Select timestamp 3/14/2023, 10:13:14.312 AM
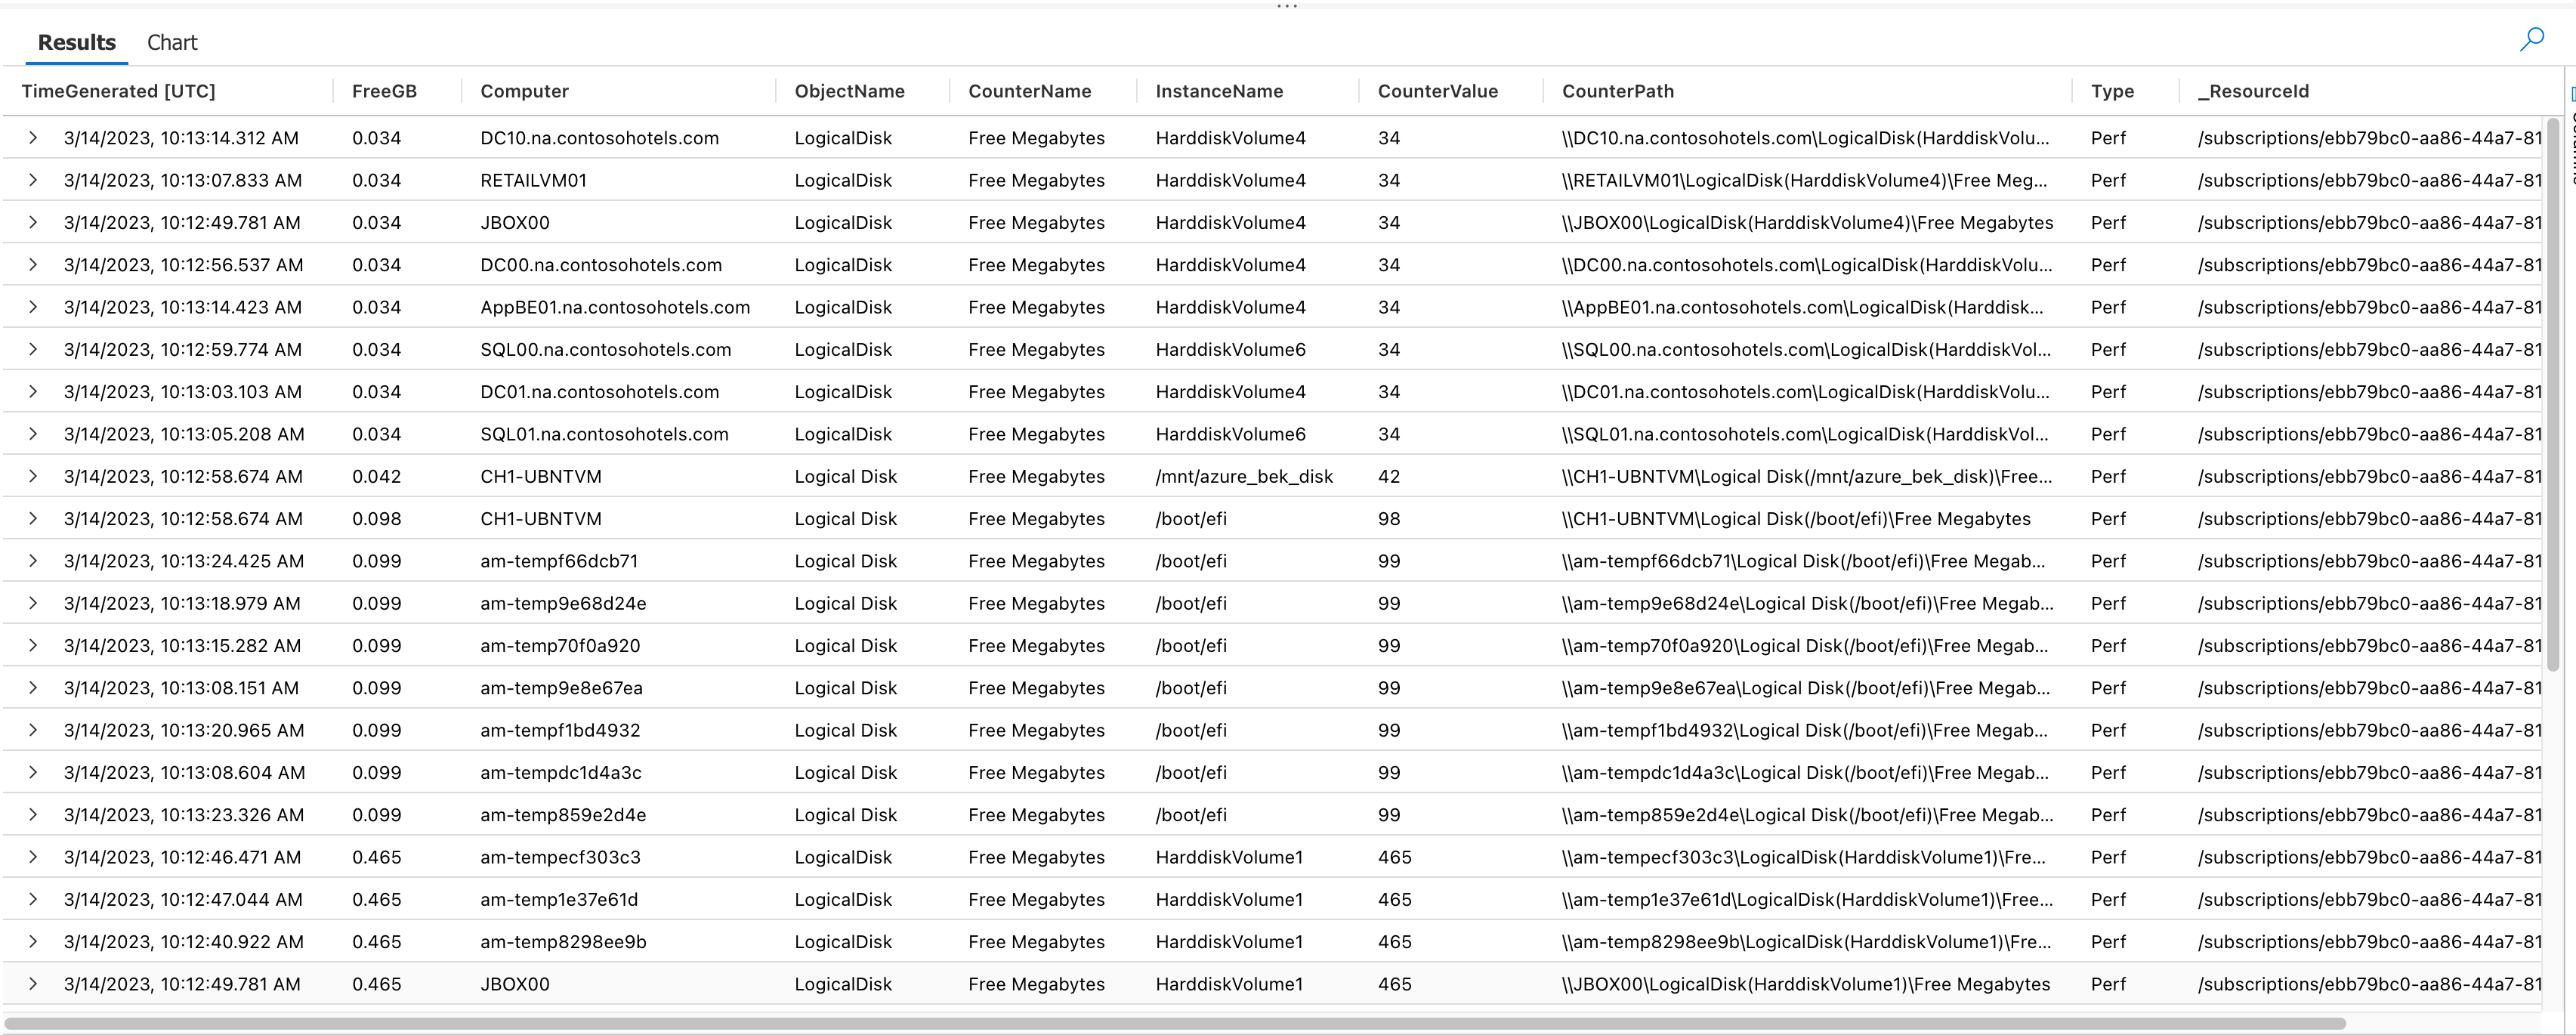 point(181,138)
